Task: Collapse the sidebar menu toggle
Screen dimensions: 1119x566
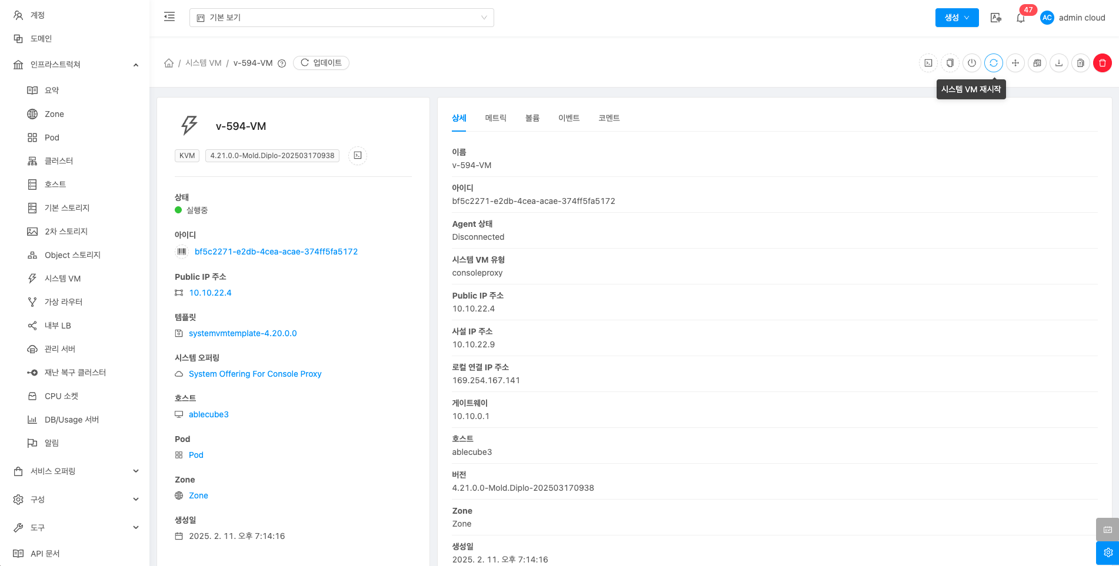Action: (x=169, y=17)
